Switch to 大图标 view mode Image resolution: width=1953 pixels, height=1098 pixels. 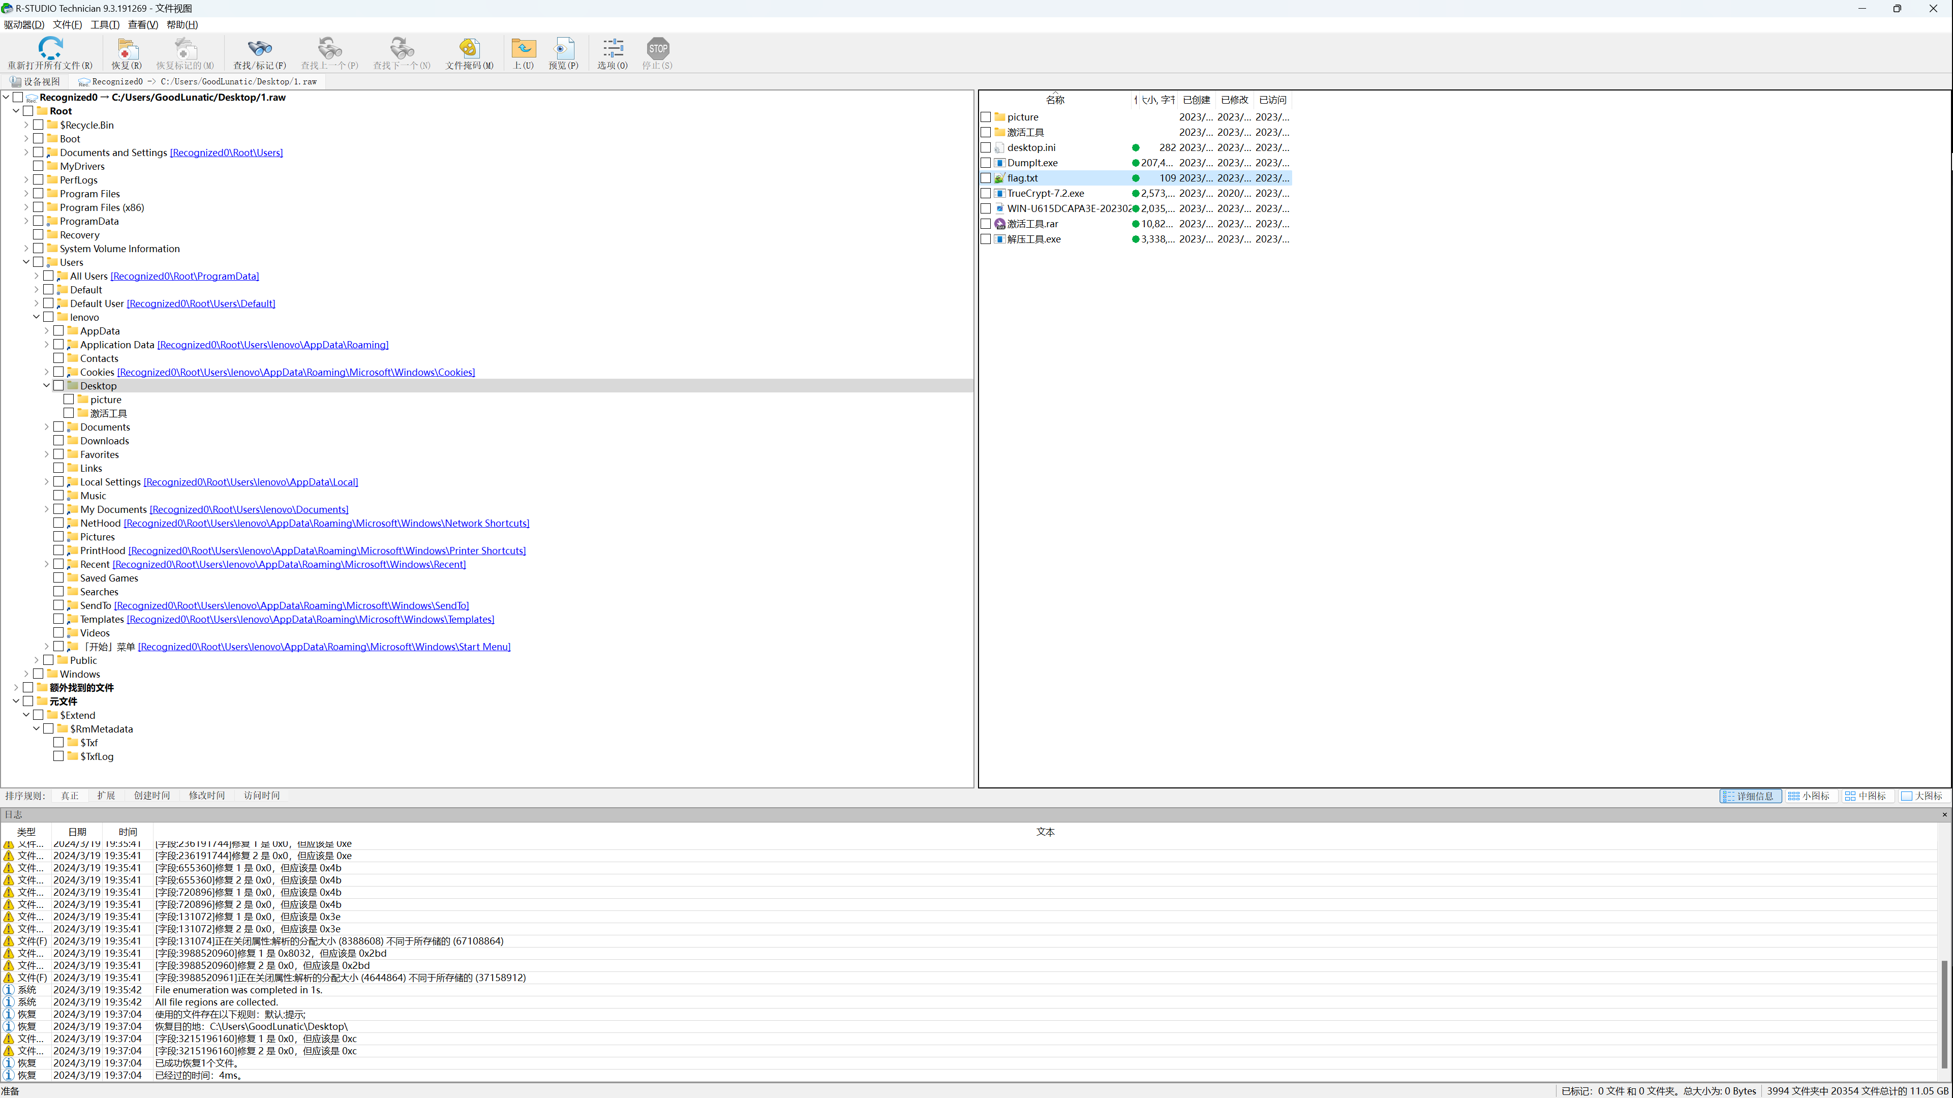pos(1923,796)
